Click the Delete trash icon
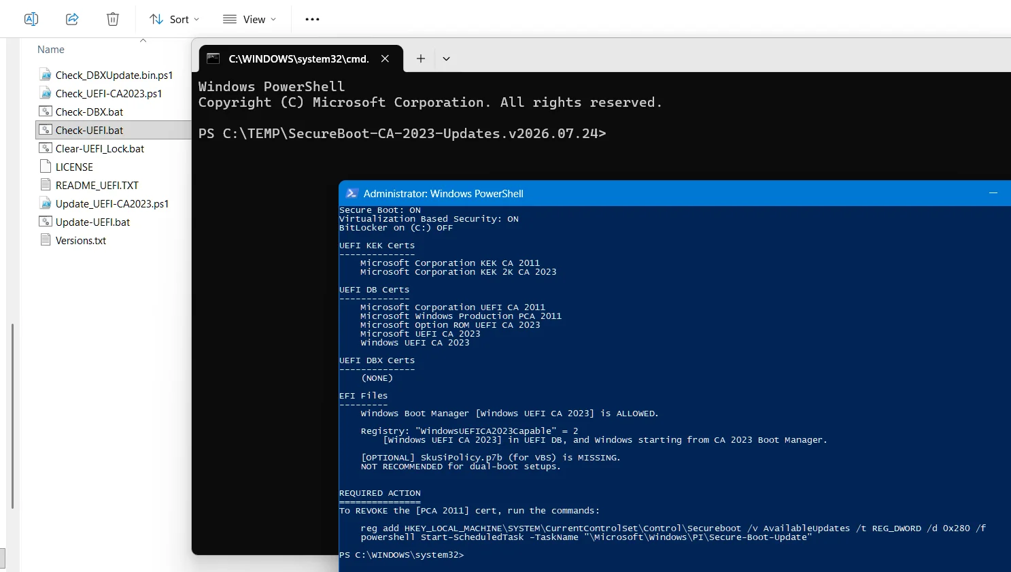The image size is (1011, 572). point(113,19)
